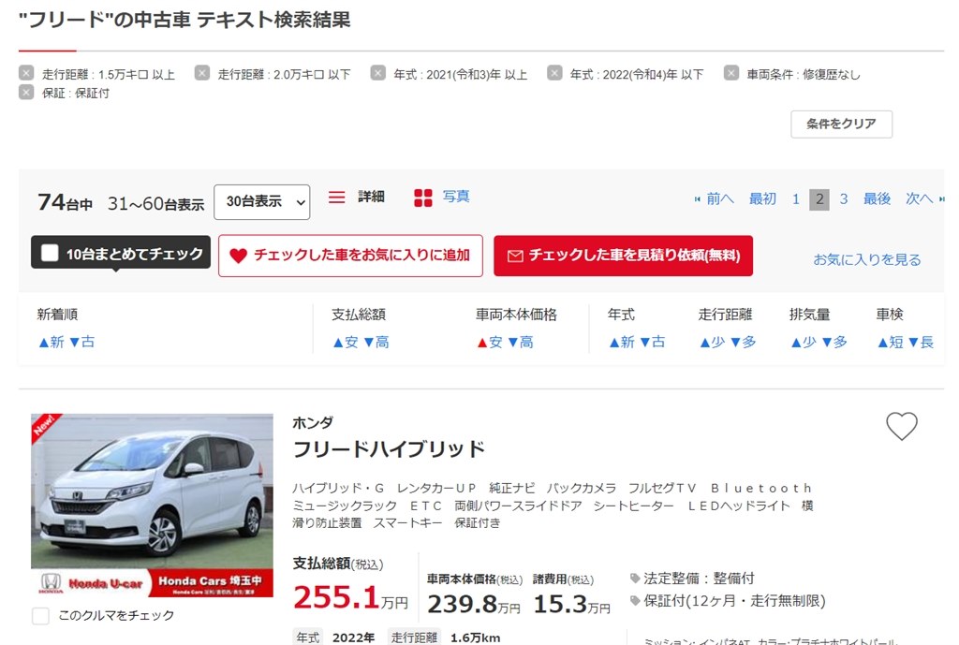Select current page 2
Screen dimensions: 959x645
coord(819,199)
